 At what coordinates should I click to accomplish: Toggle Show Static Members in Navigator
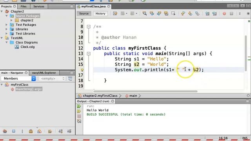click(22, 131)
